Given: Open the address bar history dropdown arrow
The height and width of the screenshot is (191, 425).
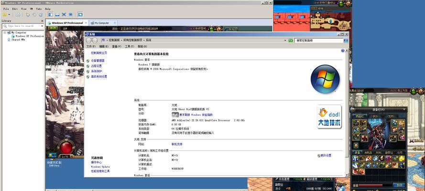Looking at the screenshot, I should click(285, 40).
